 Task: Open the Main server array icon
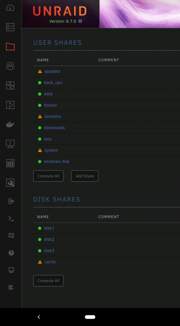pos(10,27)
